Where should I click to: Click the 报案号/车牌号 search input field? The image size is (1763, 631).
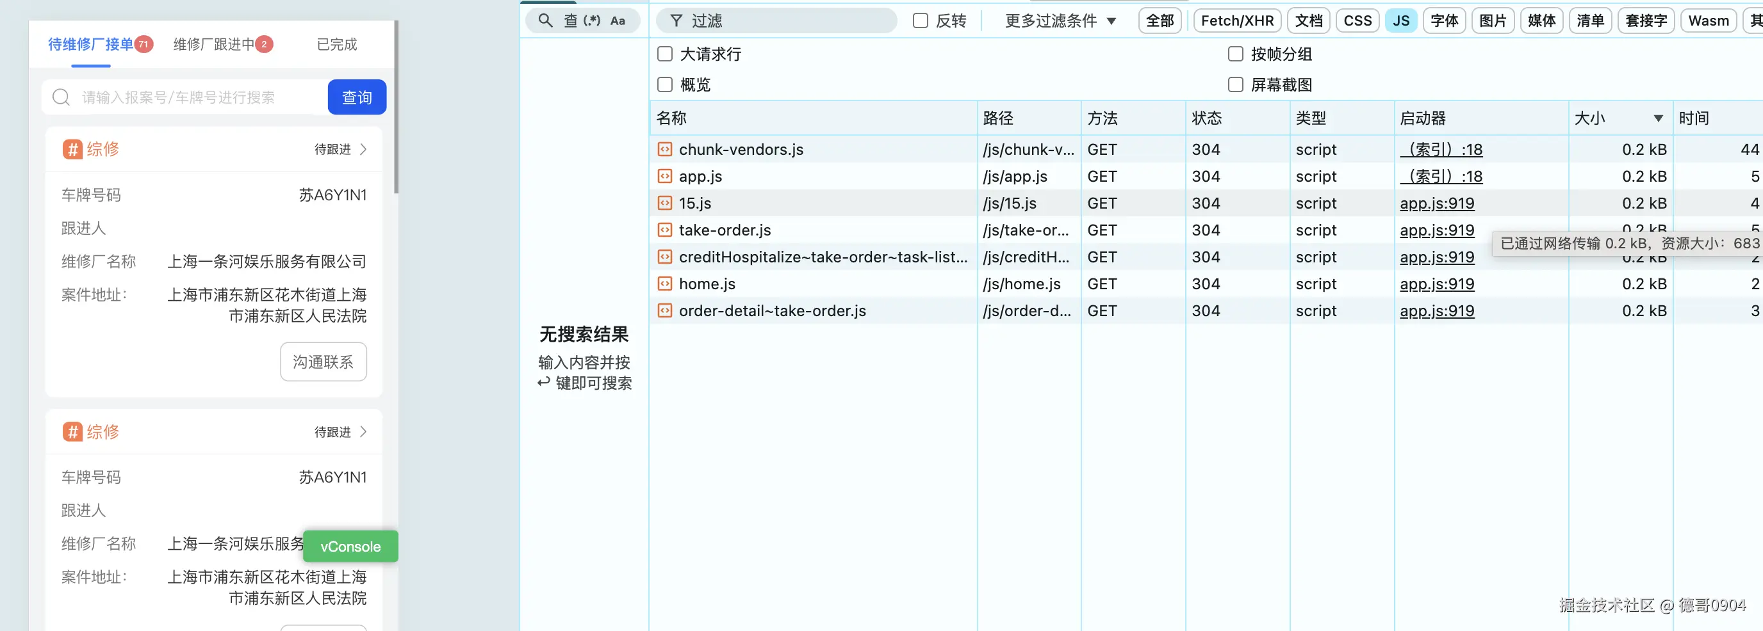pos(199,97)
